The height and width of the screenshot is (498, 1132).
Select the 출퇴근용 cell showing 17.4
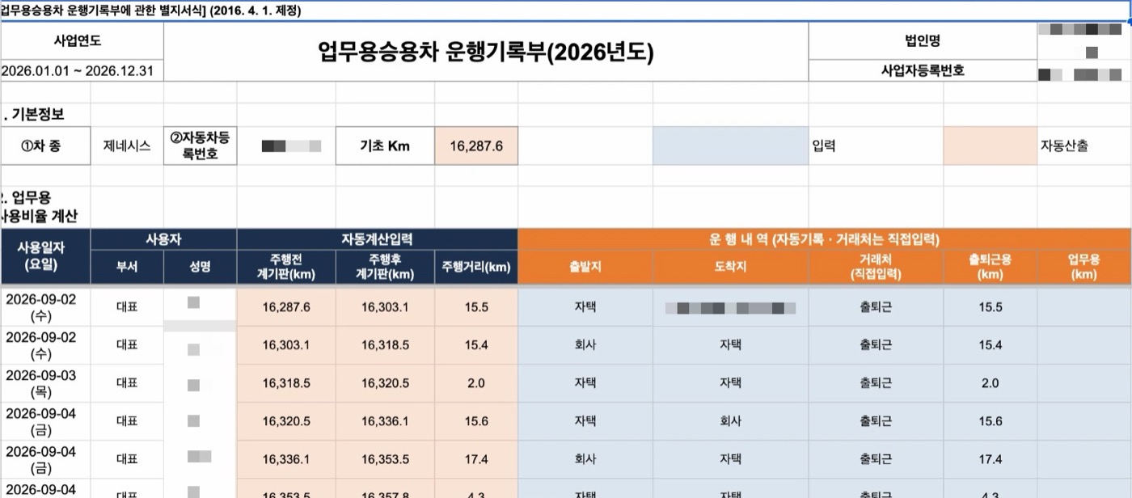click(x=990, y=459)
